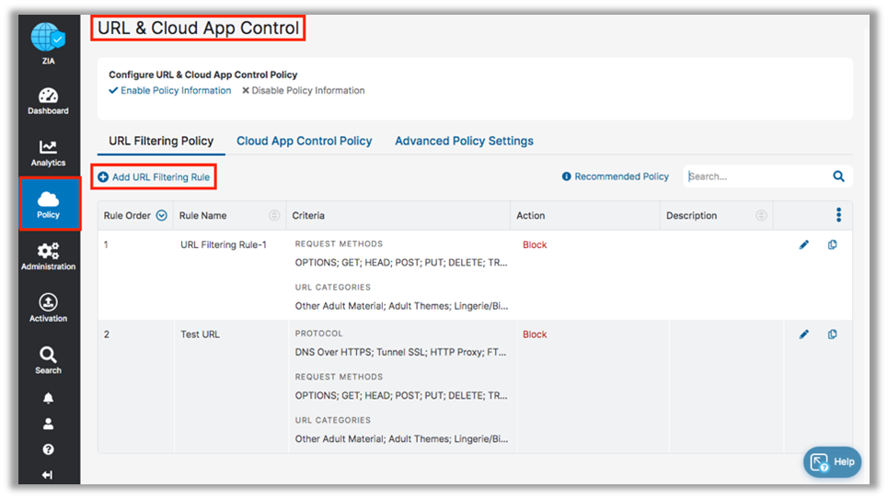Viewport: 888px width, 499px height.
Task: Duplicate the Test URL rule
Action: tap(832, 335)
